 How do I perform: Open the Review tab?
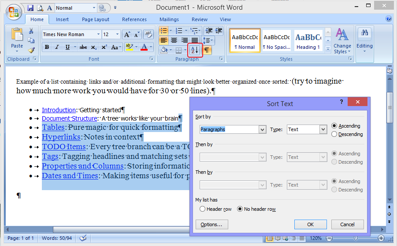tap(200, 19)
